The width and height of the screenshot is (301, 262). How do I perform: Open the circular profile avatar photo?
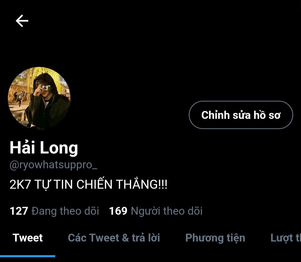39,98
